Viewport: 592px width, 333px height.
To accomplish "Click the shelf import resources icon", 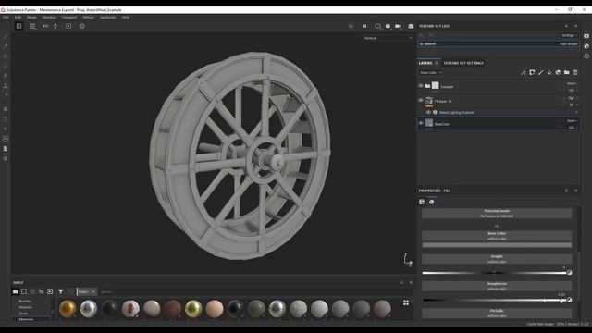I will pos(50,291).
